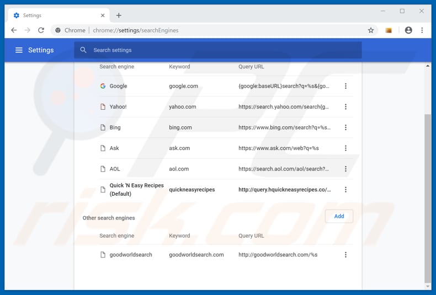The height and width of the screenshot is (295, 436).
Task: Add a new search engine
Action: (339, 216)
